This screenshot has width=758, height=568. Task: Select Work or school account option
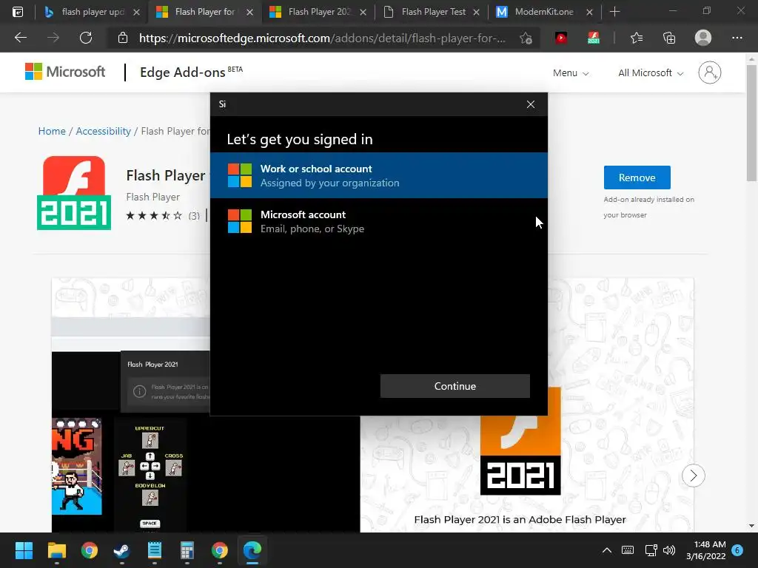[x=379, y=175]
